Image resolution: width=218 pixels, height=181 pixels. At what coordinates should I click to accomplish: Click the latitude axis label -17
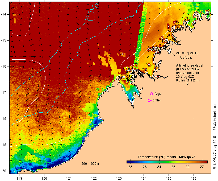click(3, 93)
